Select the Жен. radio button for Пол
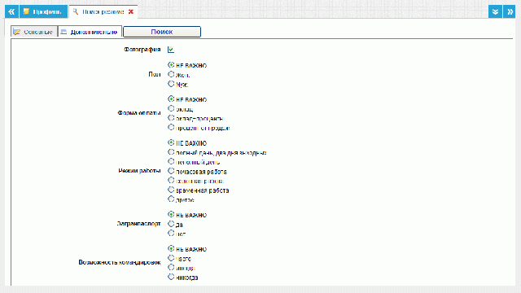This screenshot has height=293, width=521. click(x=171, y=74)
